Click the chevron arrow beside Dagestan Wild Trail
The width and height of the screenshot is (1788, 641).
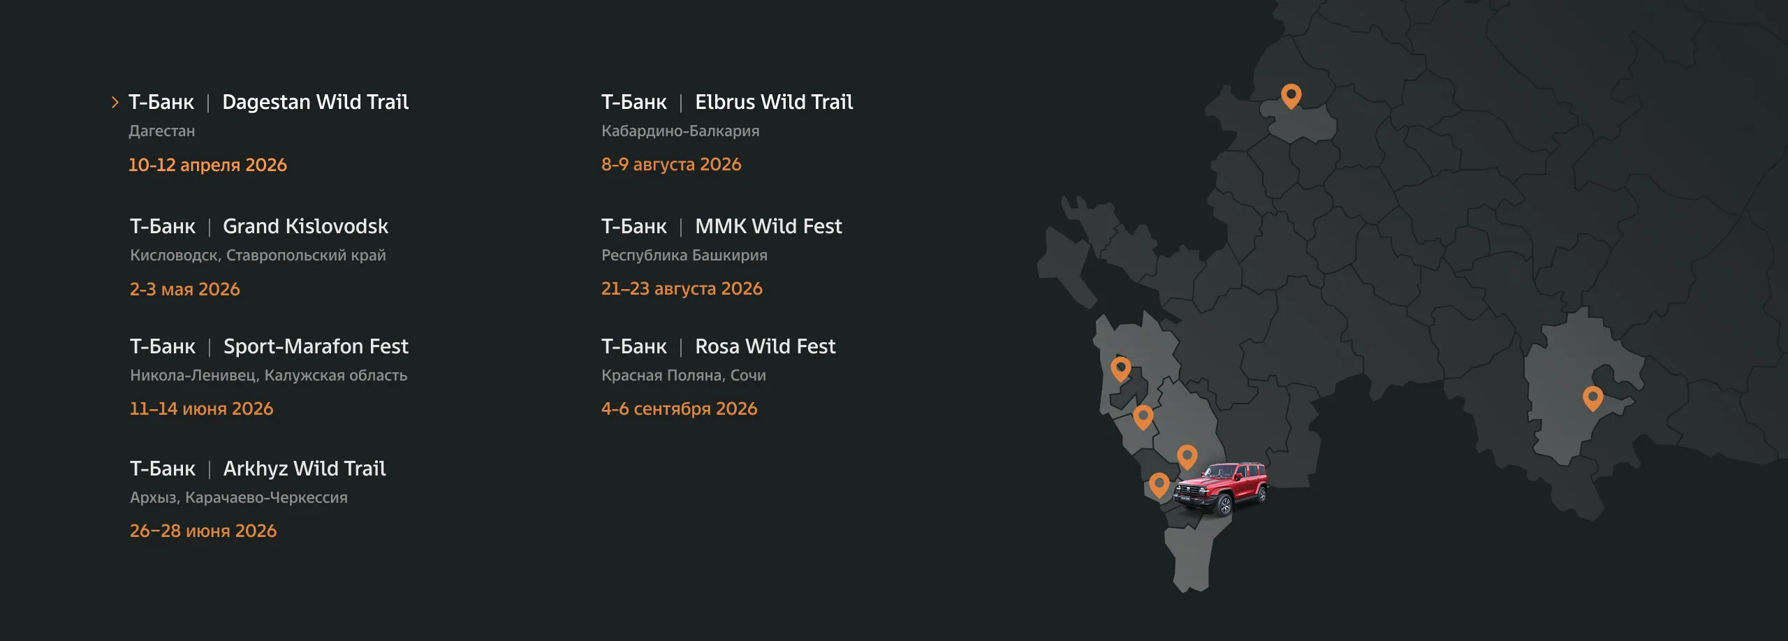[x=115, y=103]
